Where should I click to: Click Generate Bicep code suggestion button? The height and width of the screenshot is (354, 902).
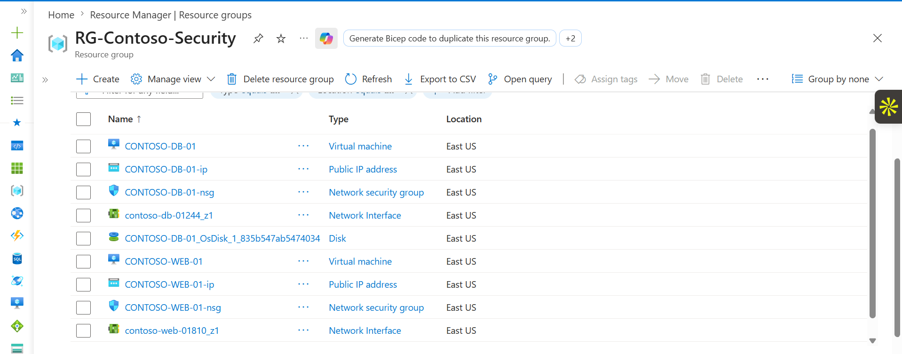[x=450, y=39]
